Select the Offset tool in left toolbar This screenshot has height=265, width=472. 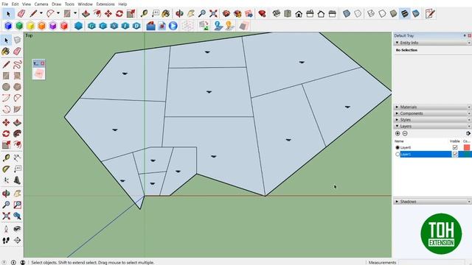pyautogui.click(x=17, y=145)
